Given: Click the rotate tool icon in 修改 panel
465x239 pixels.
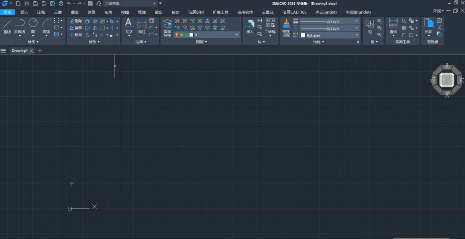Looking at the screenshot, I should point(87,35).
